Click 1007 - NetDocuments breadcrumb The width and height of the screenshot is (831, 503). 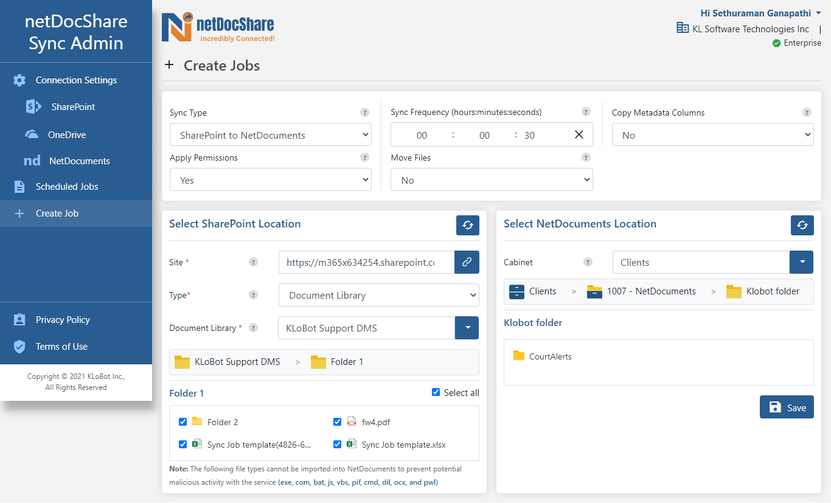(x=642, y=291)
